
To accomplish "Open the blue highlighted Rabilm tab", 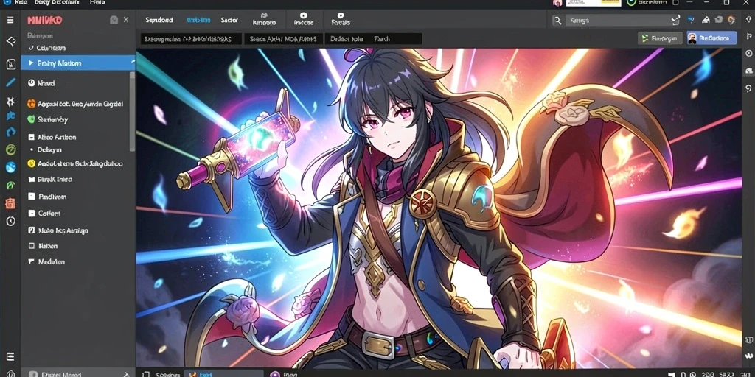I will pos(198,20).
